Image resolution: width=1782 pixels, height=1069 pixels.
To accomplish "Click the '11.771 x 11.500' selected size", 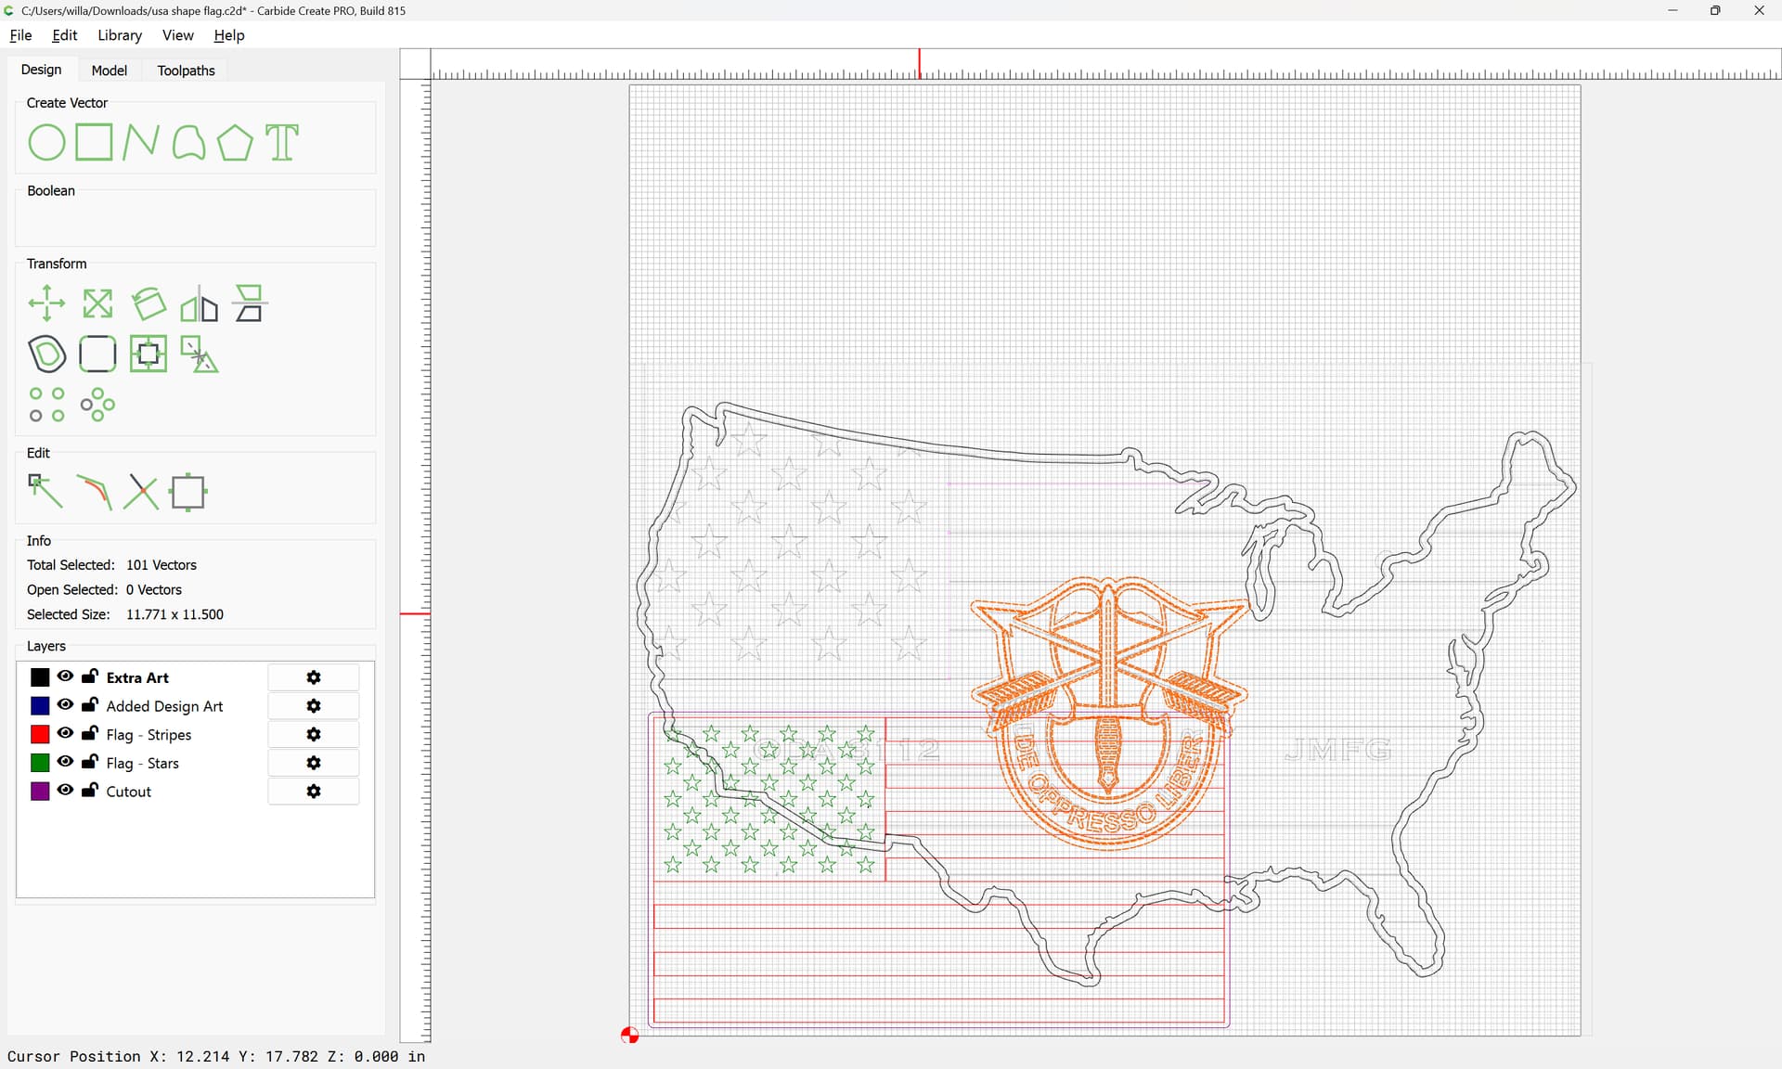I will click(x=174, y=614).
